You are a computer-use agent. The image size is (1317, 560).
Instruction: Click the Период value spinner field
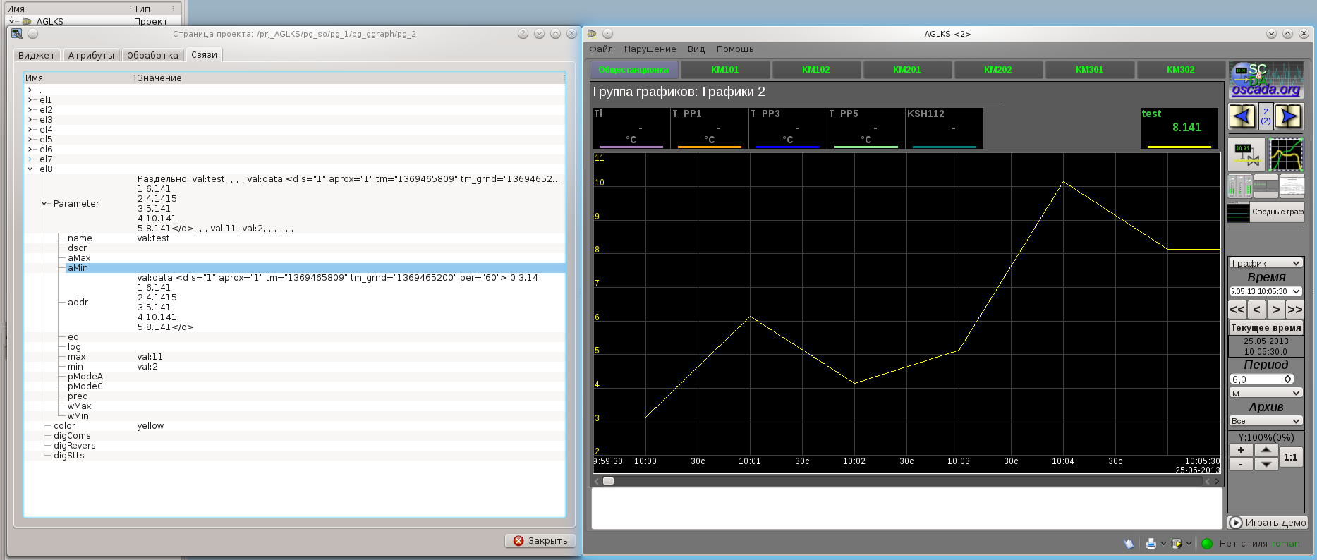[x=1257, y=379]
